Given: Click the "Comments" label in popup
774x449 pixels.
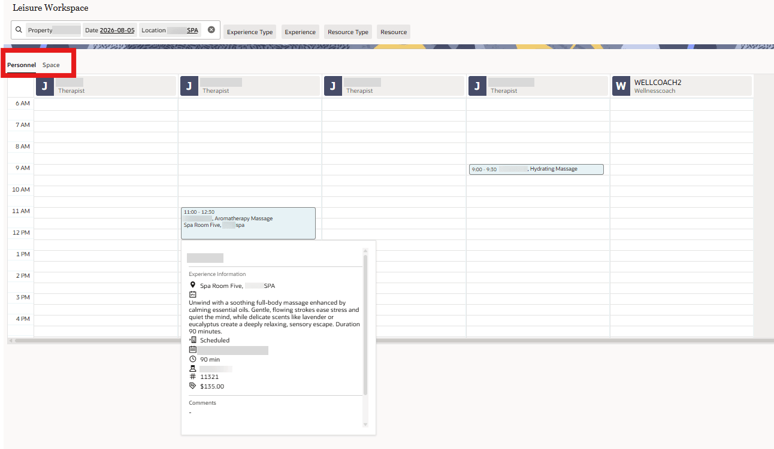Looking at the screenshot, I should [202, 403].
